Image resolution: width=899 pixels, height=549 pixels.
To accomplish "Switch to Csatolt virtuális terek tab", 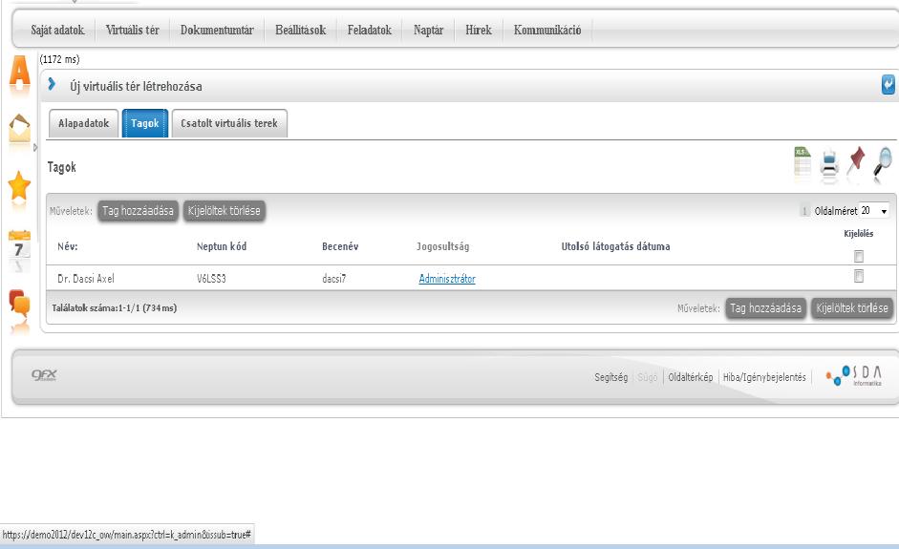I will (229, 123).
